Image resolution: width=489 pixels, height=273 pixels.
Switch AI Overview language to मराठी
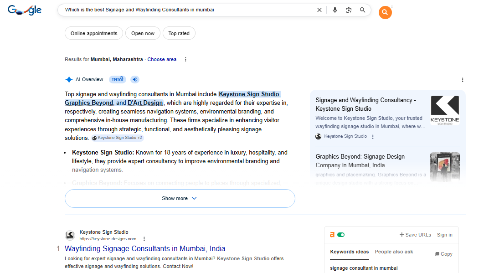pos(118,79)
